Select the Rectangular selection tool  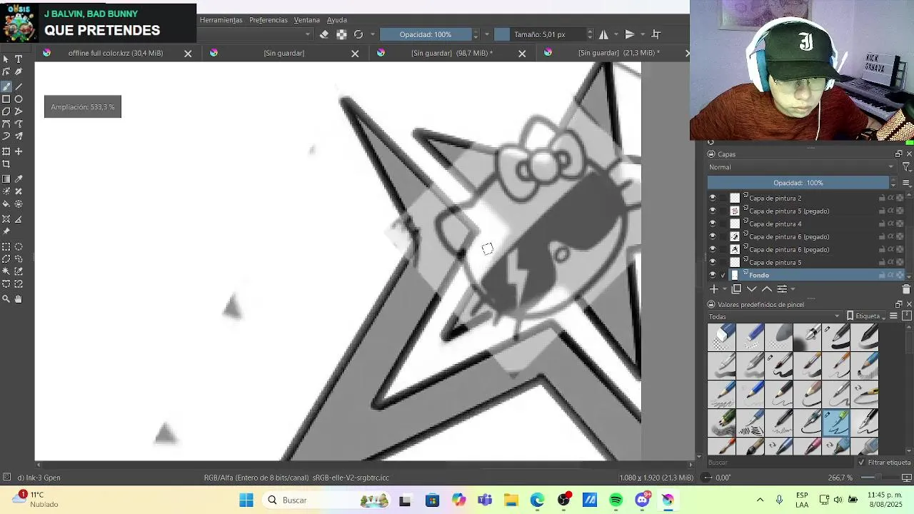(x=6, y=246)
